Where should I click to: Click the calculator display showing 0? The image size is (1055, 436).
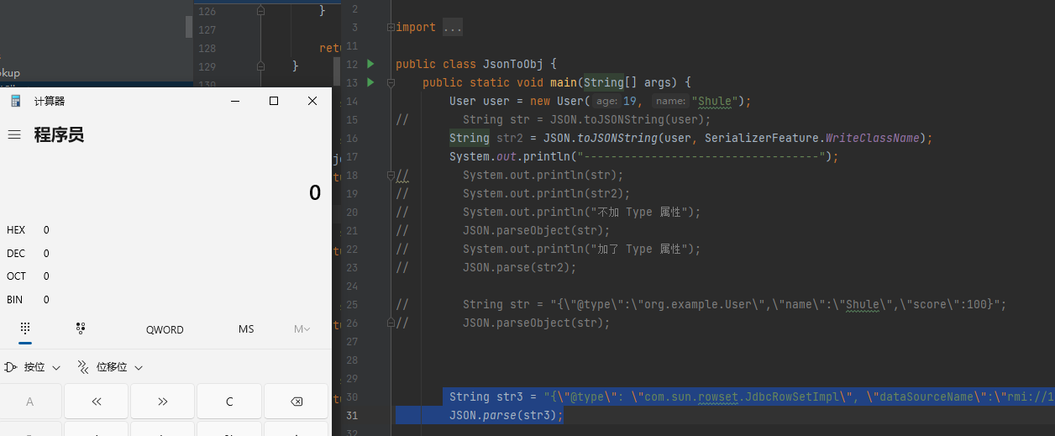click(x=315, y=192)
